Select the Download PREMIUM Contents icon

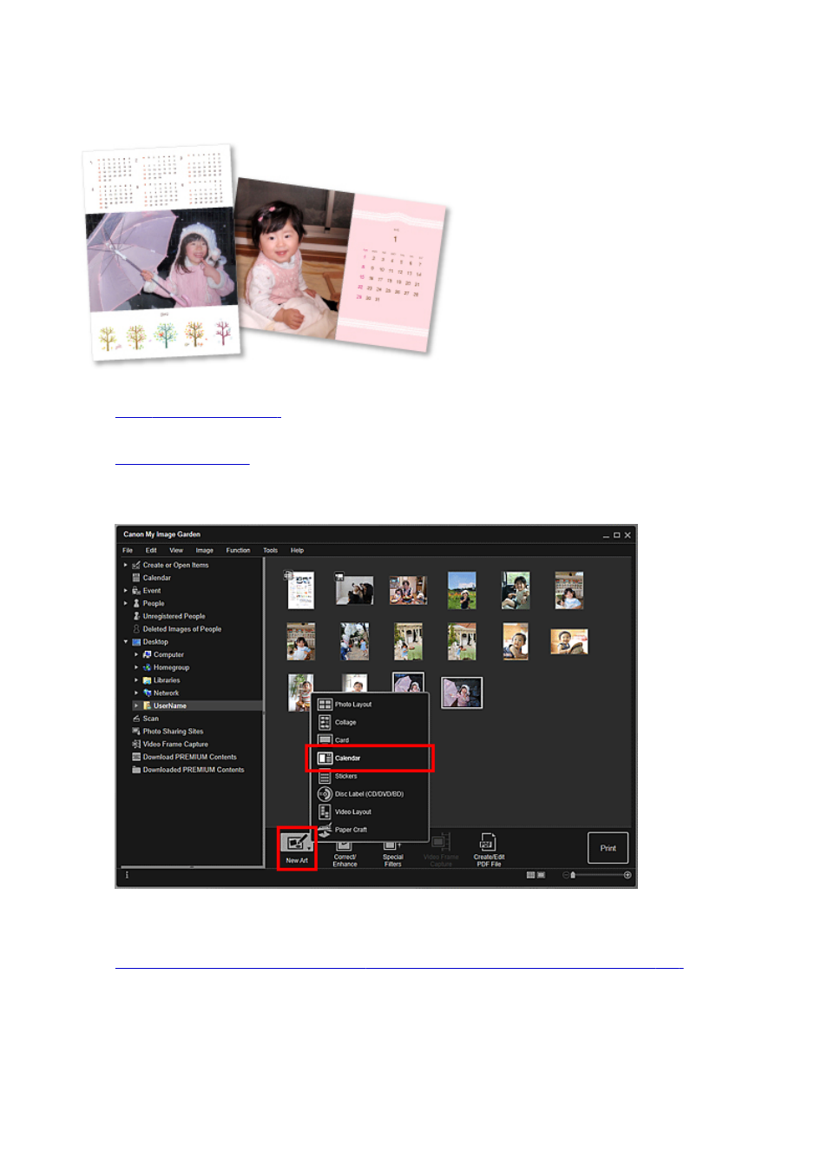tap(136, 757)
